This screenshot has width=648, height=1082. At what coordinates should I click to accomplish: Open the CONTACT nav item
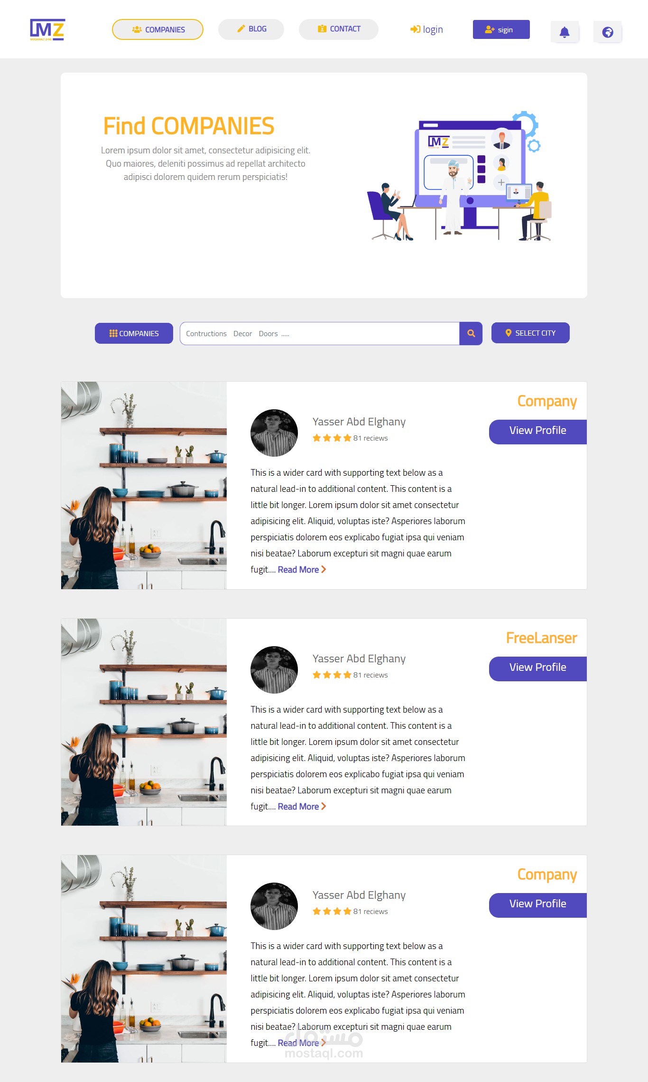[339, 29]
